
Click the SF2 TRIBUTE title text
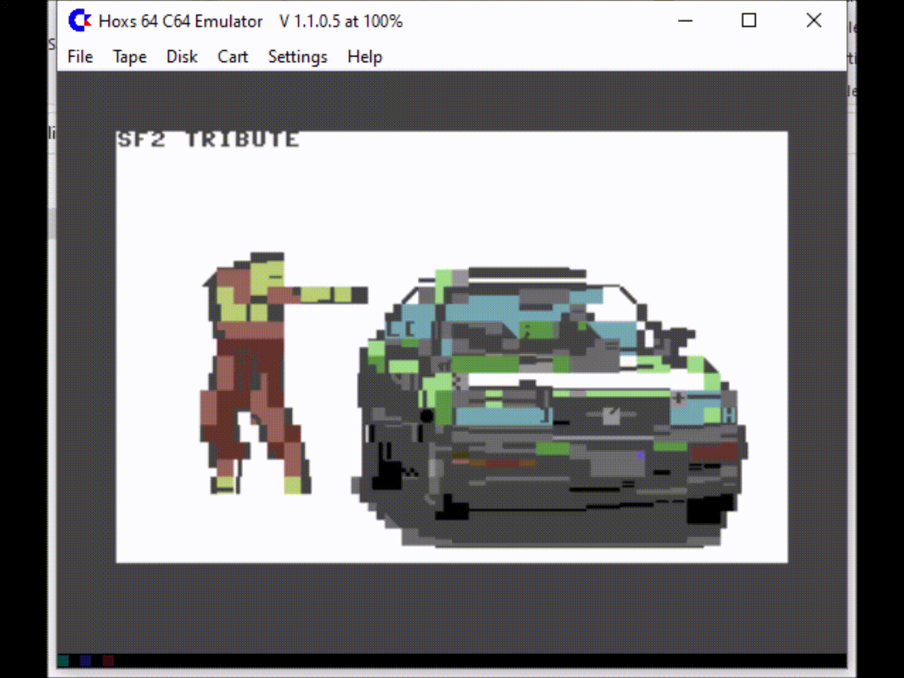pos(208,139)
